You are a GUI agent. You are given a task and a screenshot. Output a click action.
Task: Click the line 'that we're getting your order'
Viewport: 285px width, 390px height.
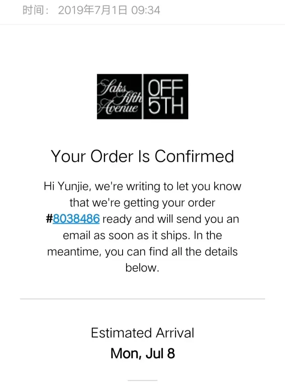(x=142, y=203)
